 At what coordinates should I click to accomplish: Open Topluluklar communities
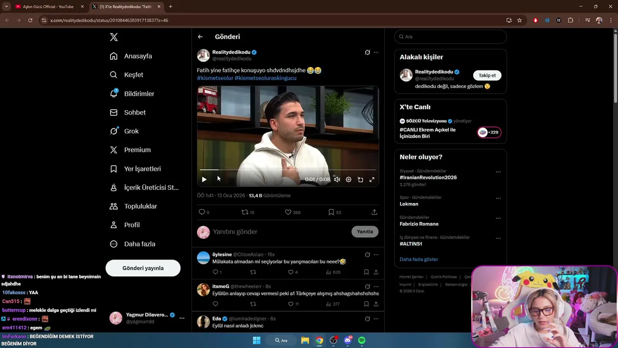(x=133, y=206)
